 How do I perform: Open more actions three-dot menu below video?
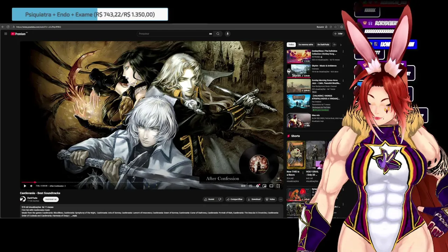tap(281, 199)
